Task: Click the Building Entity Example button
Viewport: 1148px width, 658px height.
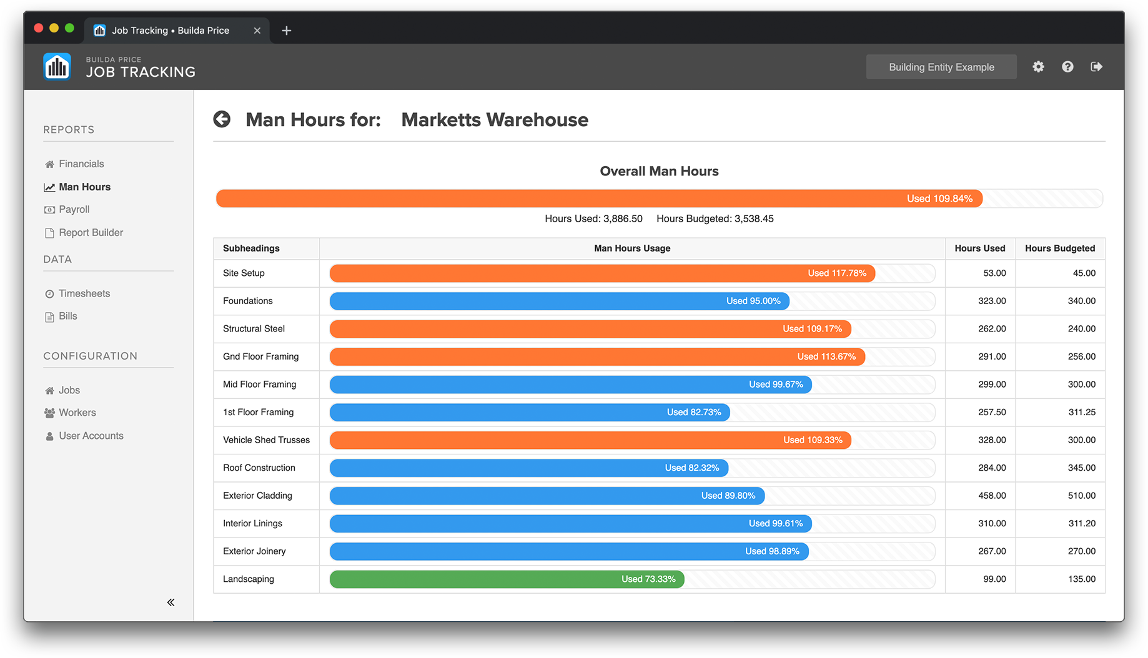Action: tap(941, 67)
